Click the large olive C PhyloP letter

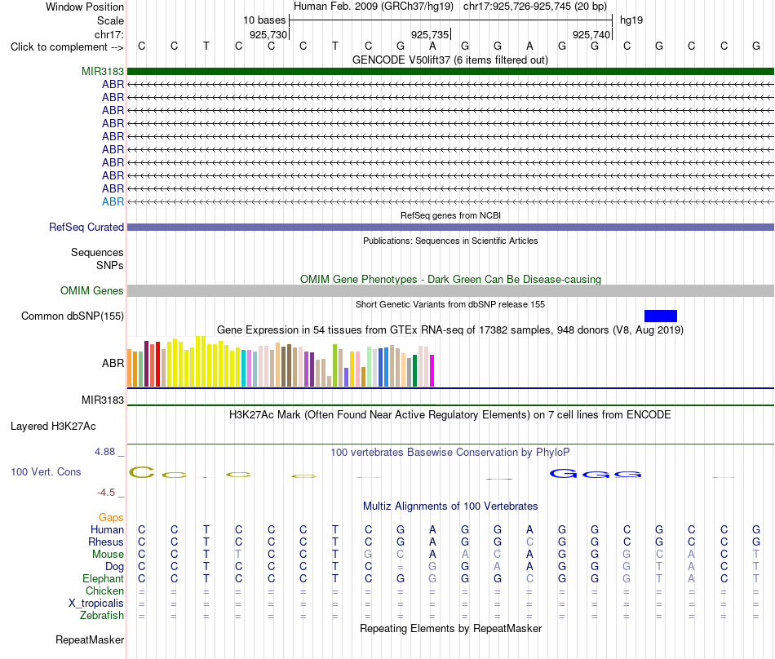click(142, 473)
